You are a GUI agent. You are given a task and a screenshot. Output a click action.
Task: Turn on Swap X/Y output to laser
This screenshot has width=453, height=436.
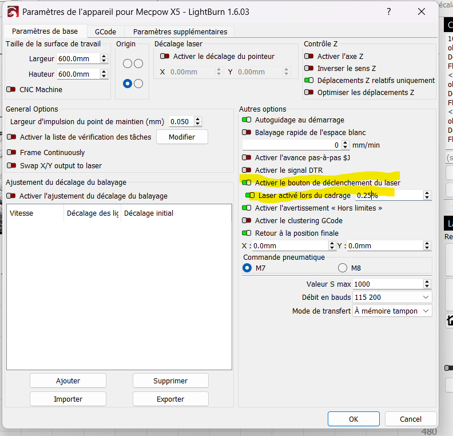[11, 165]
